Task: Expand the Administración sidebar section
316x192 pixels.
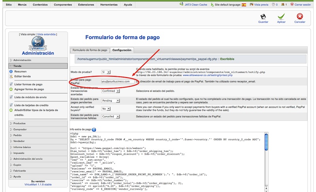Action: click(38, 60)
